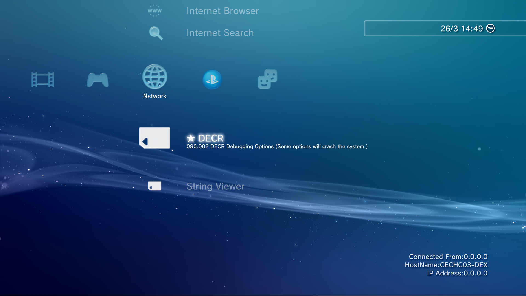The image size is (526, 296).
Task: Select the String Viewer tag icon
Action: coord(155,186)
